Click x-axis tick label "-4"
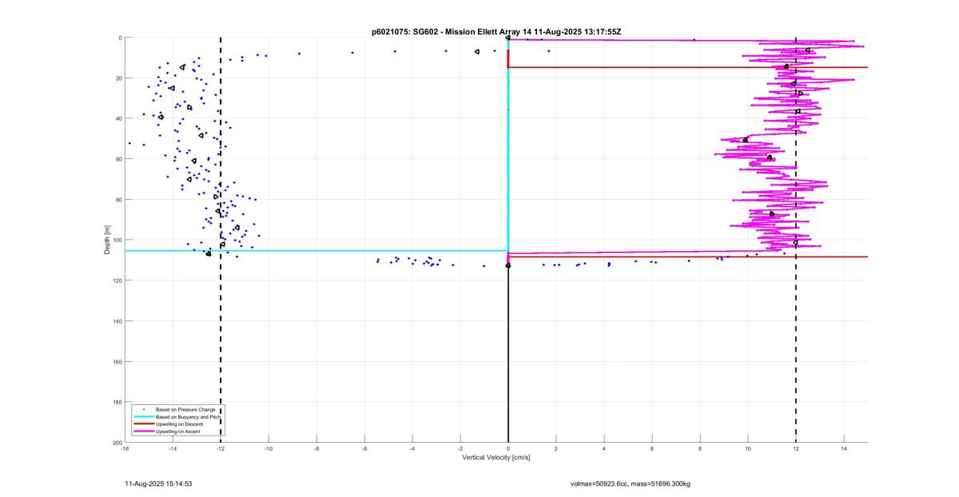Screen dimensions: 959x497 (x=412, y=448)
